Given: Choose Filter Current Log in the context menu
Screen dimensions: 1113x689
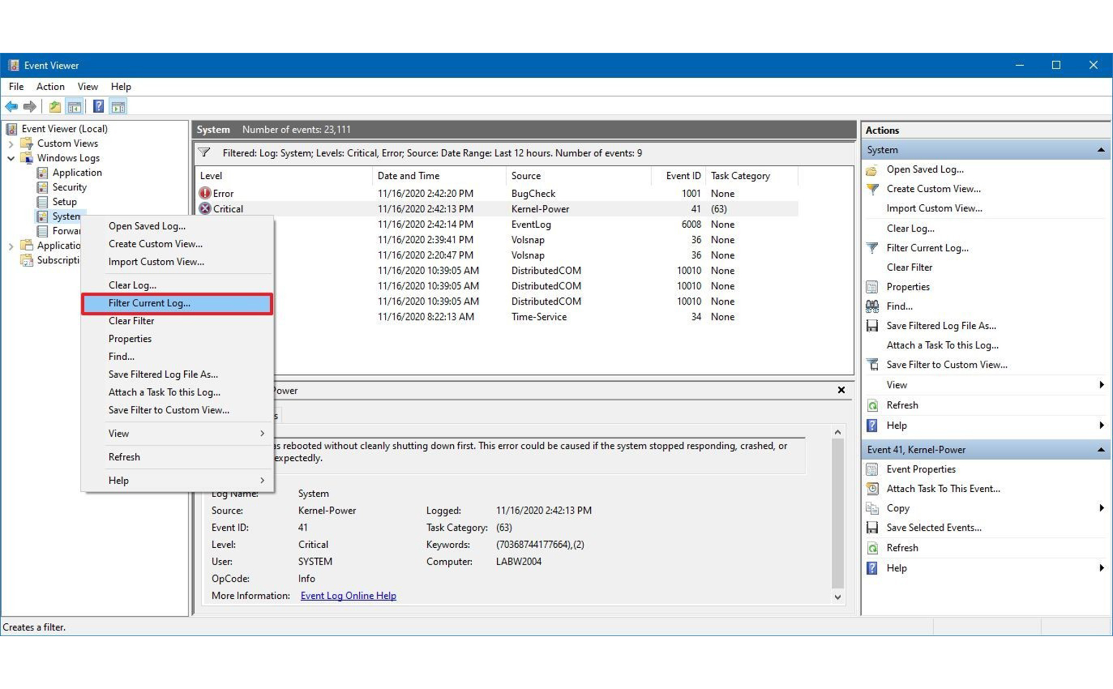Looking at the screenshot, I should point(149,303).
